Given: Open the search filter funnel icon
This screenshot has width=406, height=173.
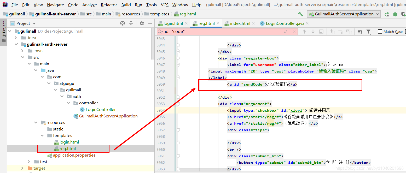Looking at the screenshot, I should point(369,32).
